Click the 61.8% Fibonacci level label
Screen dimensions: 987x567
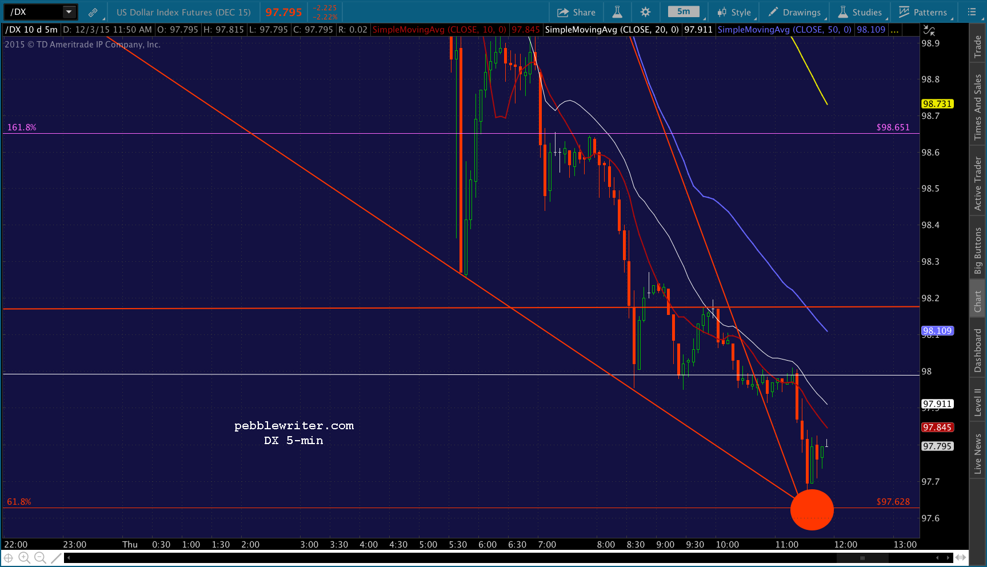(19, 502)
